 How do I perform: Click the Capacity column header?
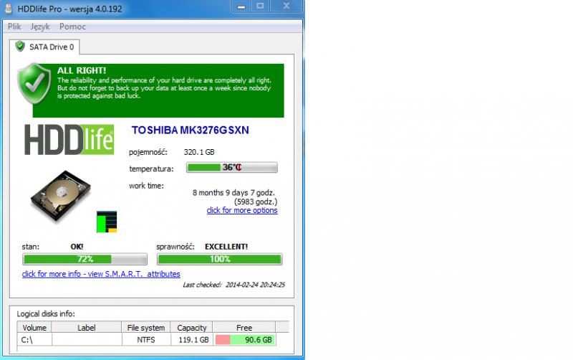coord(191,328)
